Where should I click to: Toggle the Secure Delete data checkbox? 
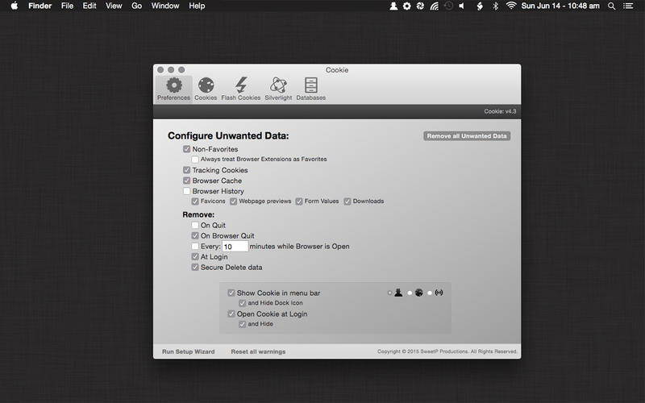[195, 268]
